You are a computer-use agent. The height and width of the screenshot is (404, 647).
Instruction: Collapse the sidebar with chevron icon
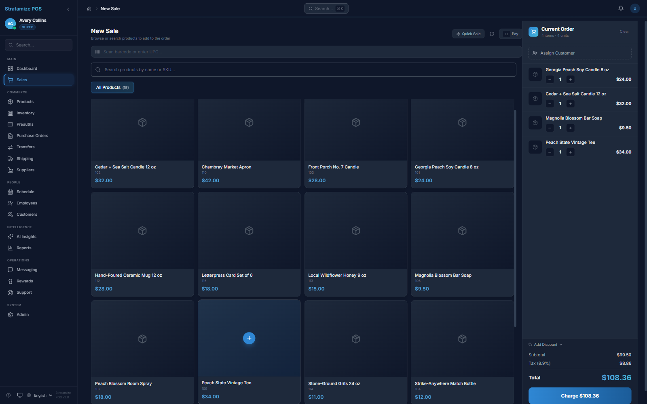(x=68, y=9)
